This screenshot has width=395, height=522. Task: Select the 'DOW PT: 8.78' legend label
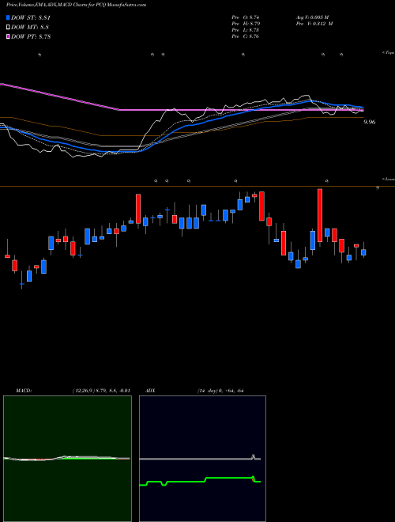coord(31,37)
